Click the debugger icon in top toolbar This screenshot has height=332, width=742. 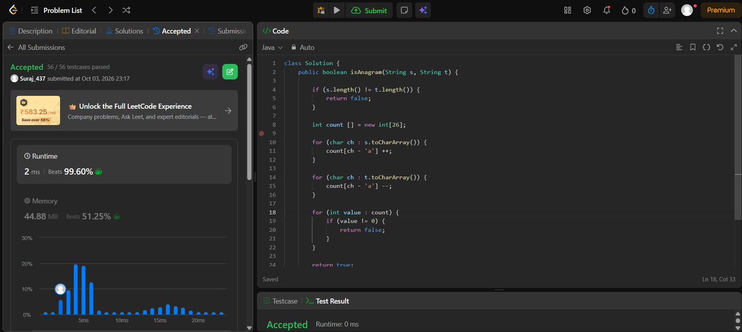(321, 11)
